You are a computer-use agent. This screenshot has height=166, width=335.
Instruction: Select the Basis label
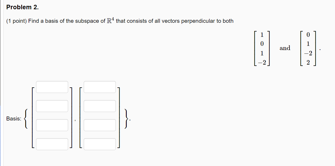click(14, 119)
